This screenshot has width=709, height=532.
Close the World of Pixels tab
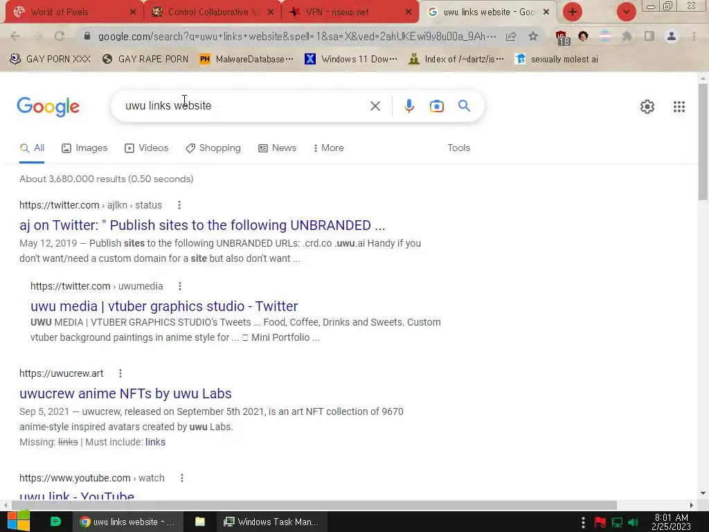(x=132, y=12)
